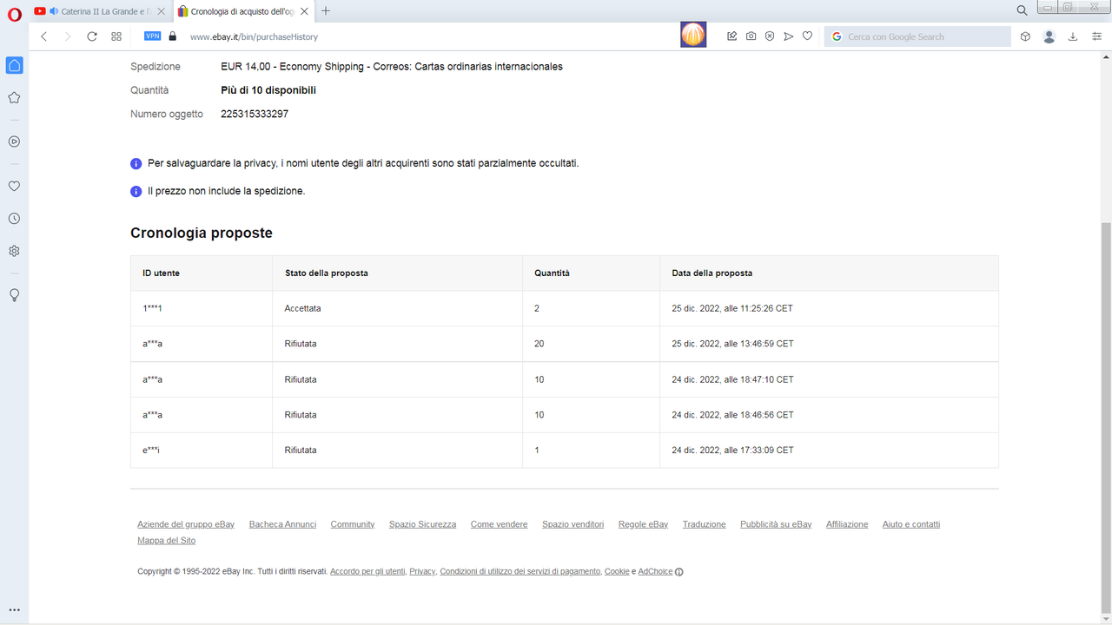Open Cookie link in copyright line

[x=617, y=571]
